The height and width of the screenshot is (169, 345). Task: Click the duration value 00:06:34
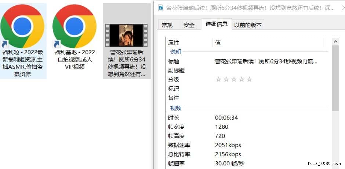tap(226, 118)
